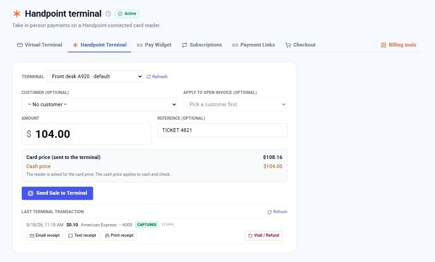The width and height of the screenshot is (435, 262).
Task: Click the Virtual Terminal card icon
Action: tap(19, 45)
